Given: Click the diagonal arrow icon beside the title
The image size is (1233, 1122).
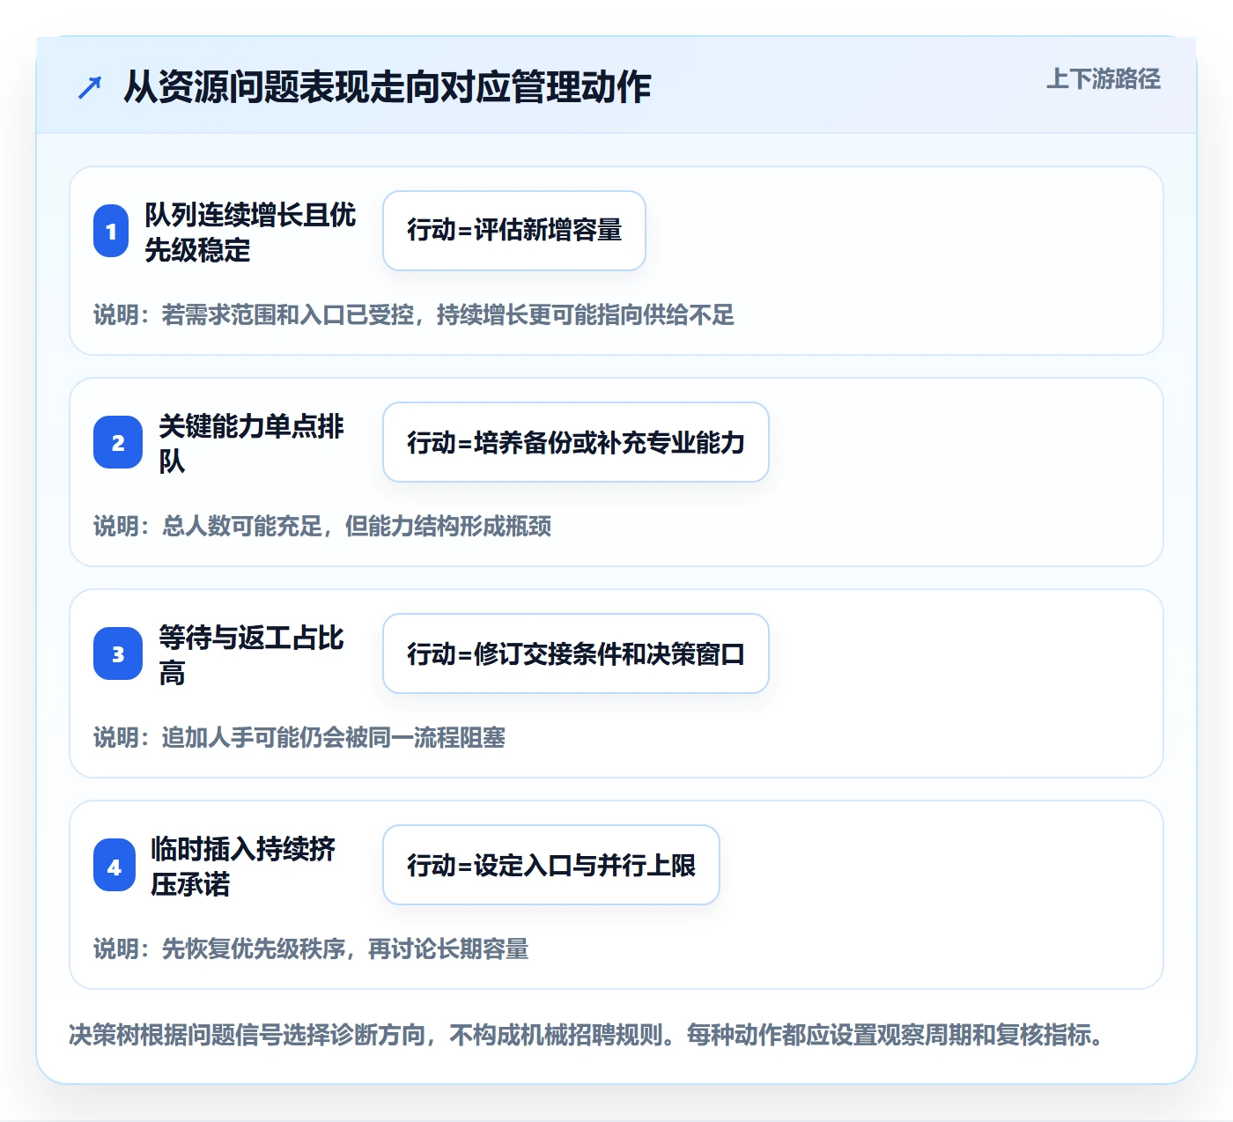Looking at the screenshot, I should [x=90, y=87].
